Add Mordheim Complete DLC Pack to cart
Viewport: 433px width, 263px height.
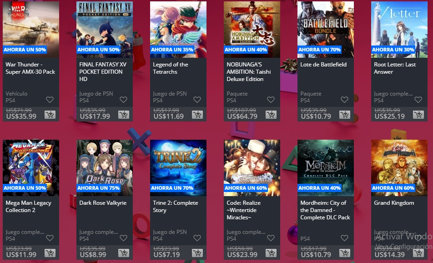click(x=345, y=253)
